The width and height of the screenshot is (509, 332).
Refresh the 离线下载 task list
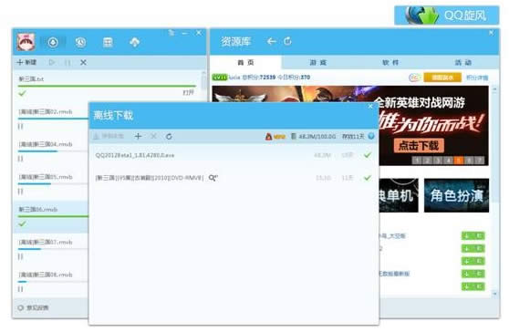coord(169,136)
